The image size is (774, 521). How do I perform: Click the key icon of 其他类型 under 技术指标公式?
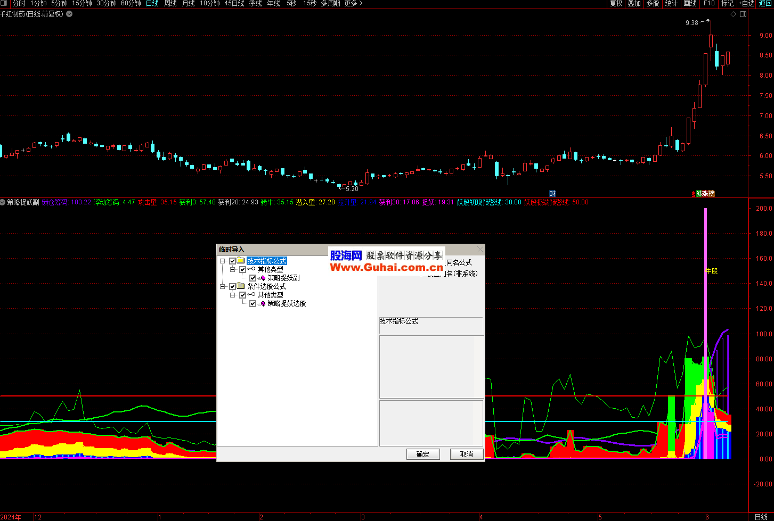click(x=251, y=269)
